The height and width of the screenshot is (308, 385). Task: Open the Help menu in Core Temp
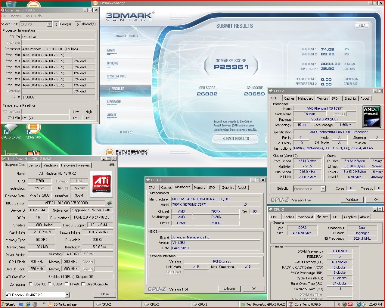pos(39,16)
